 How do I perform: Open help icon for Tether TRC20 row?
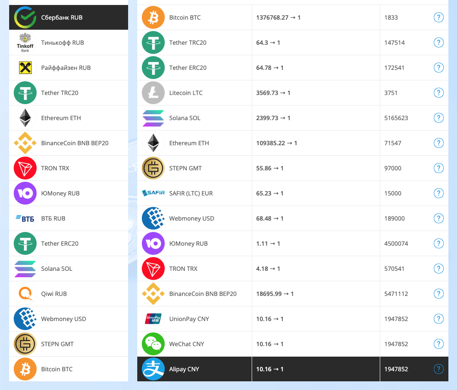coord(438,42)
